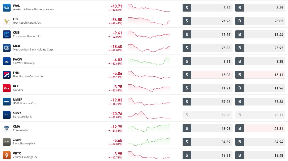Buy FRC at 26.02

[x=260, y=21]
